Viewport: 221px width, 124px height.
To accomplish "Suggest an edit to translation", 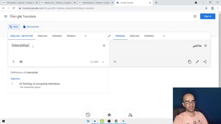I will point(197,62).
